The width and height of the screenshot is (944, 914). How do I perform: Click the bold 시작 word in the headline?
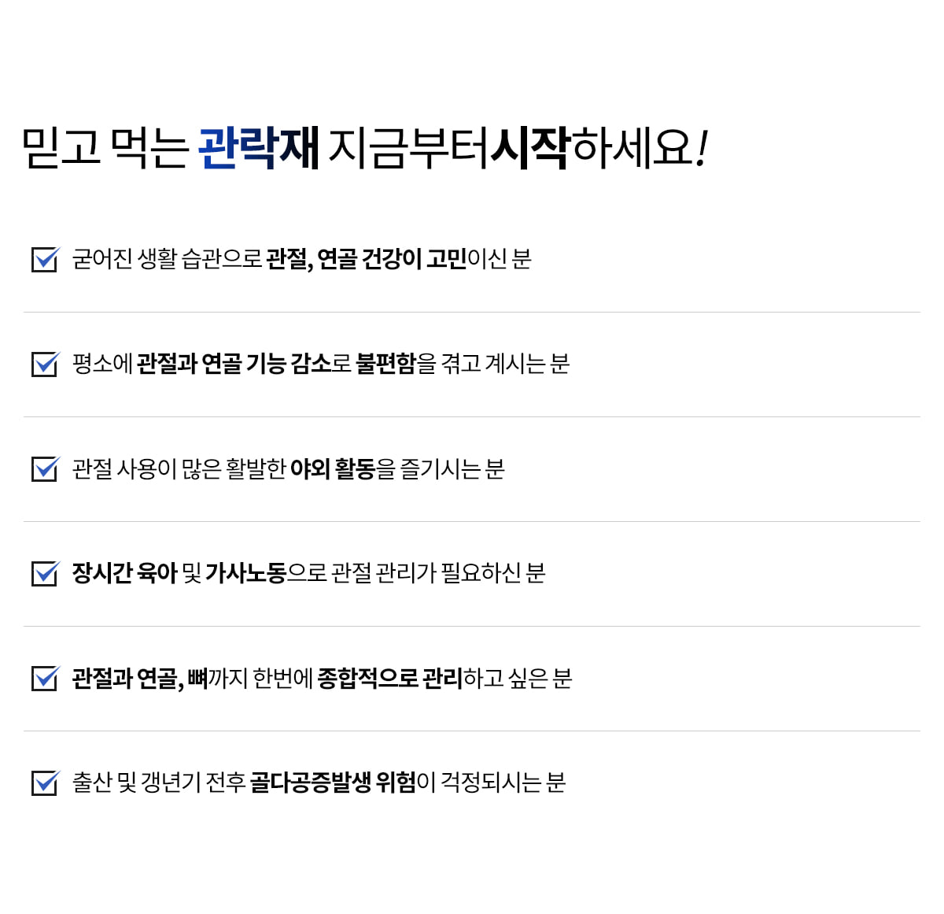529,147
